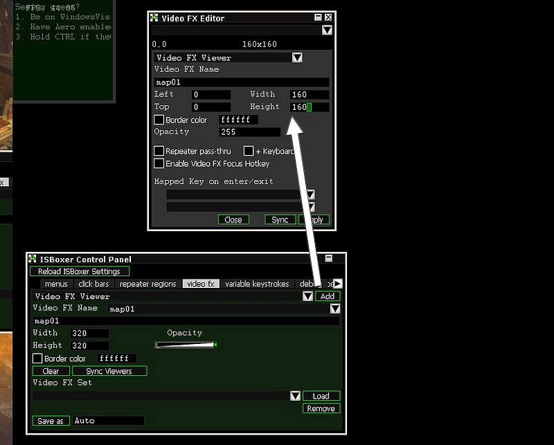
Task: Toggle the Repeater pass-thru checkbox
Action: (159, 151)
